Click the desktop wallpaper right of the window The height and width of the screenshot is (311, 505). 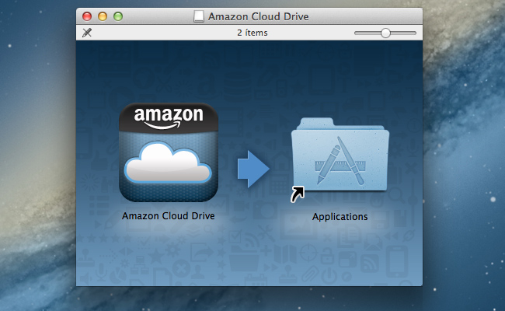click(466, 155)
